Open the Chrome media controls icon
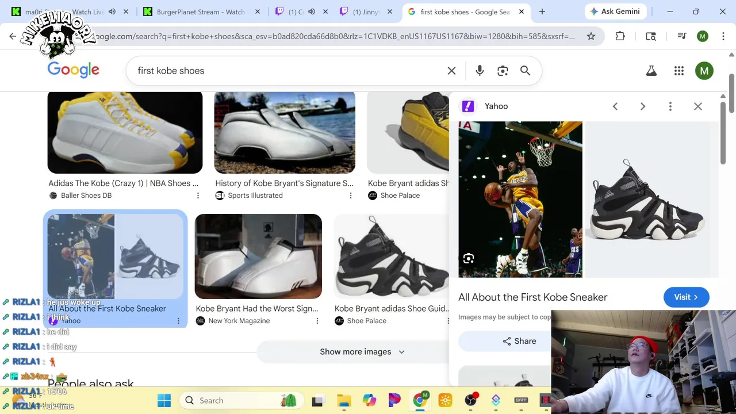Screen dimensions: 736x414 pos(682,36)
